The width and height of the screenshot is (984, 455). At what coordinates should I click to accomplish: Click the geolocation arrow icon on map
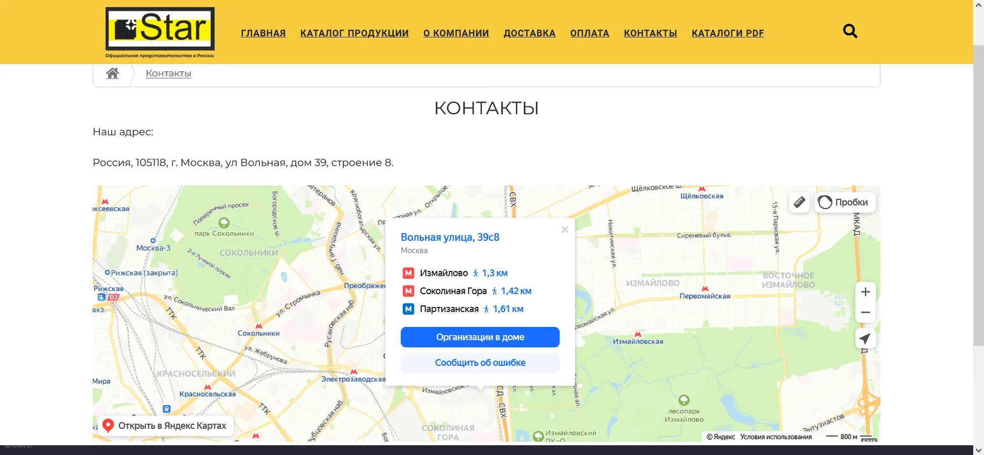[x=865, y=338]
